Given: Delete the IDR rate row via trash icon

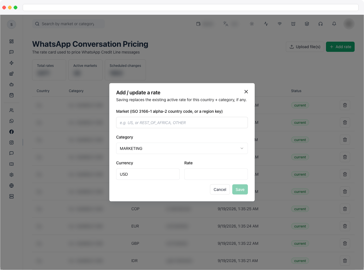Looking at the screenshot, I should point(345,261).
